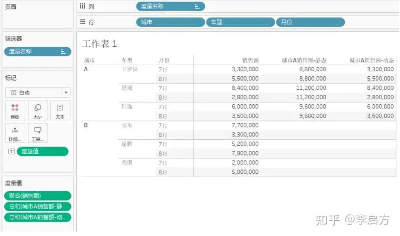Click the 6,000,000 cell in 销售额 column
This screenshot has width=400, height=236.
245,106
